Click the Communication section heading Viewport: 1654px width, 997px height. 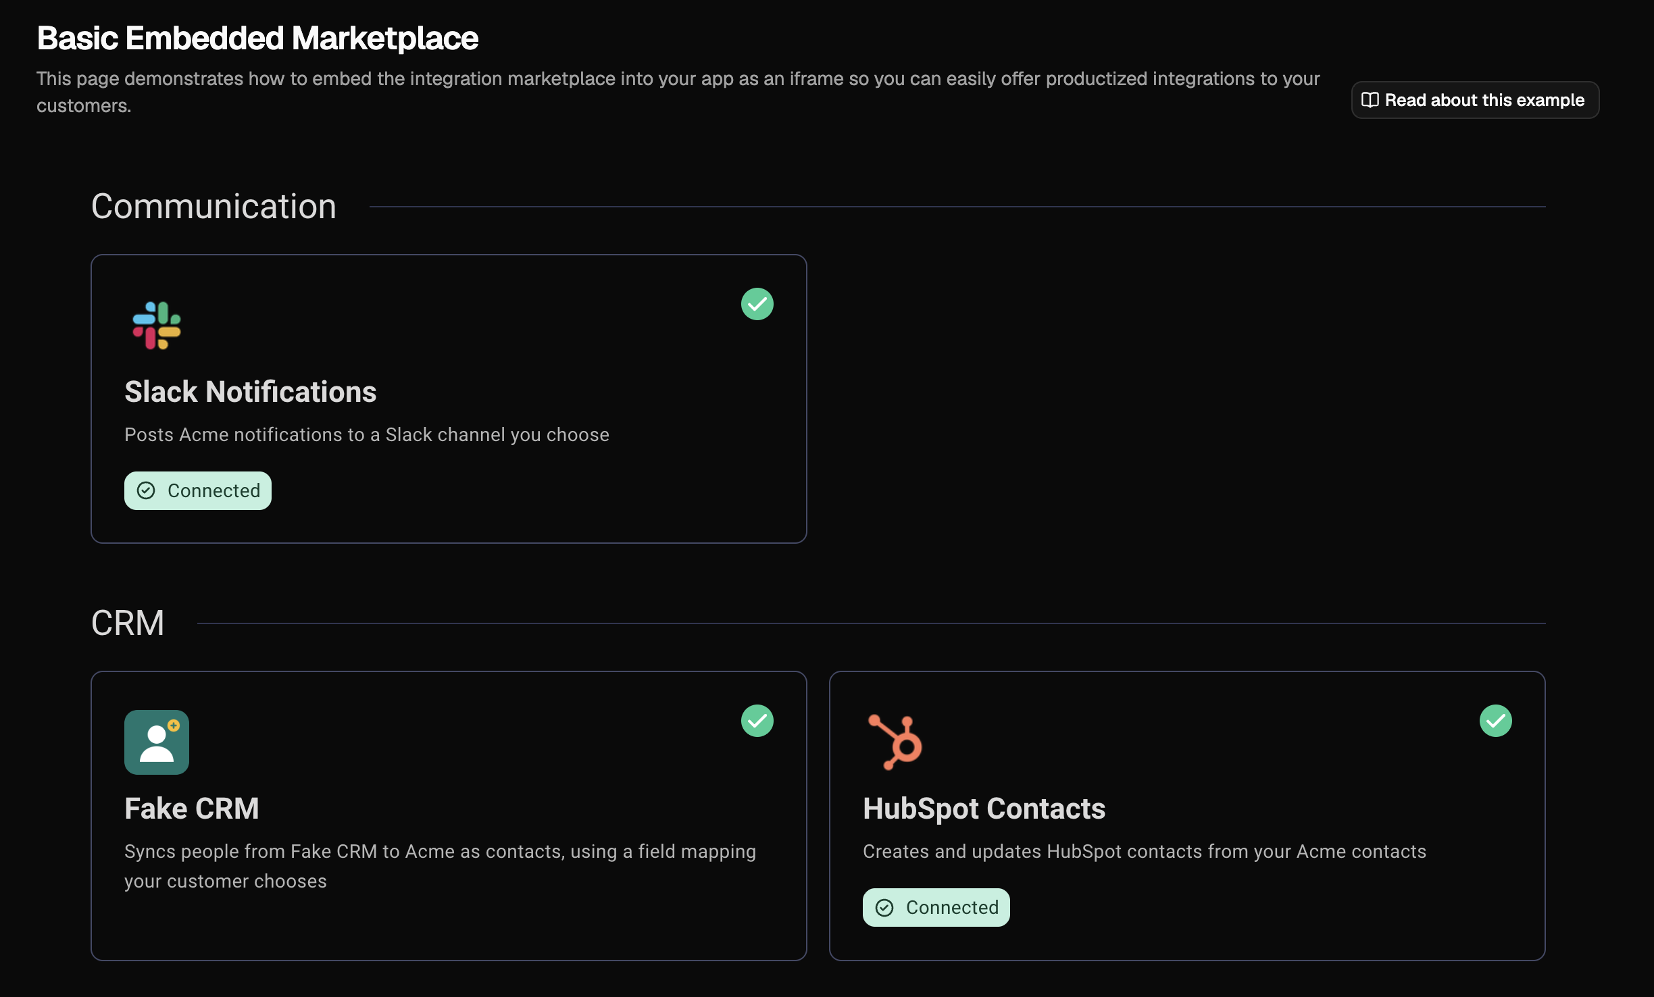click(214, 206)
